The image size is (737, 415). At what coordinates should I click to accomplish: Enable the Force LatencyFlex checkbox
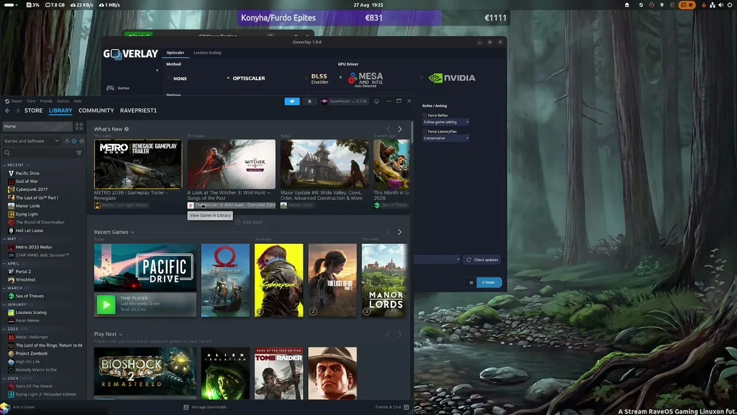425,132
